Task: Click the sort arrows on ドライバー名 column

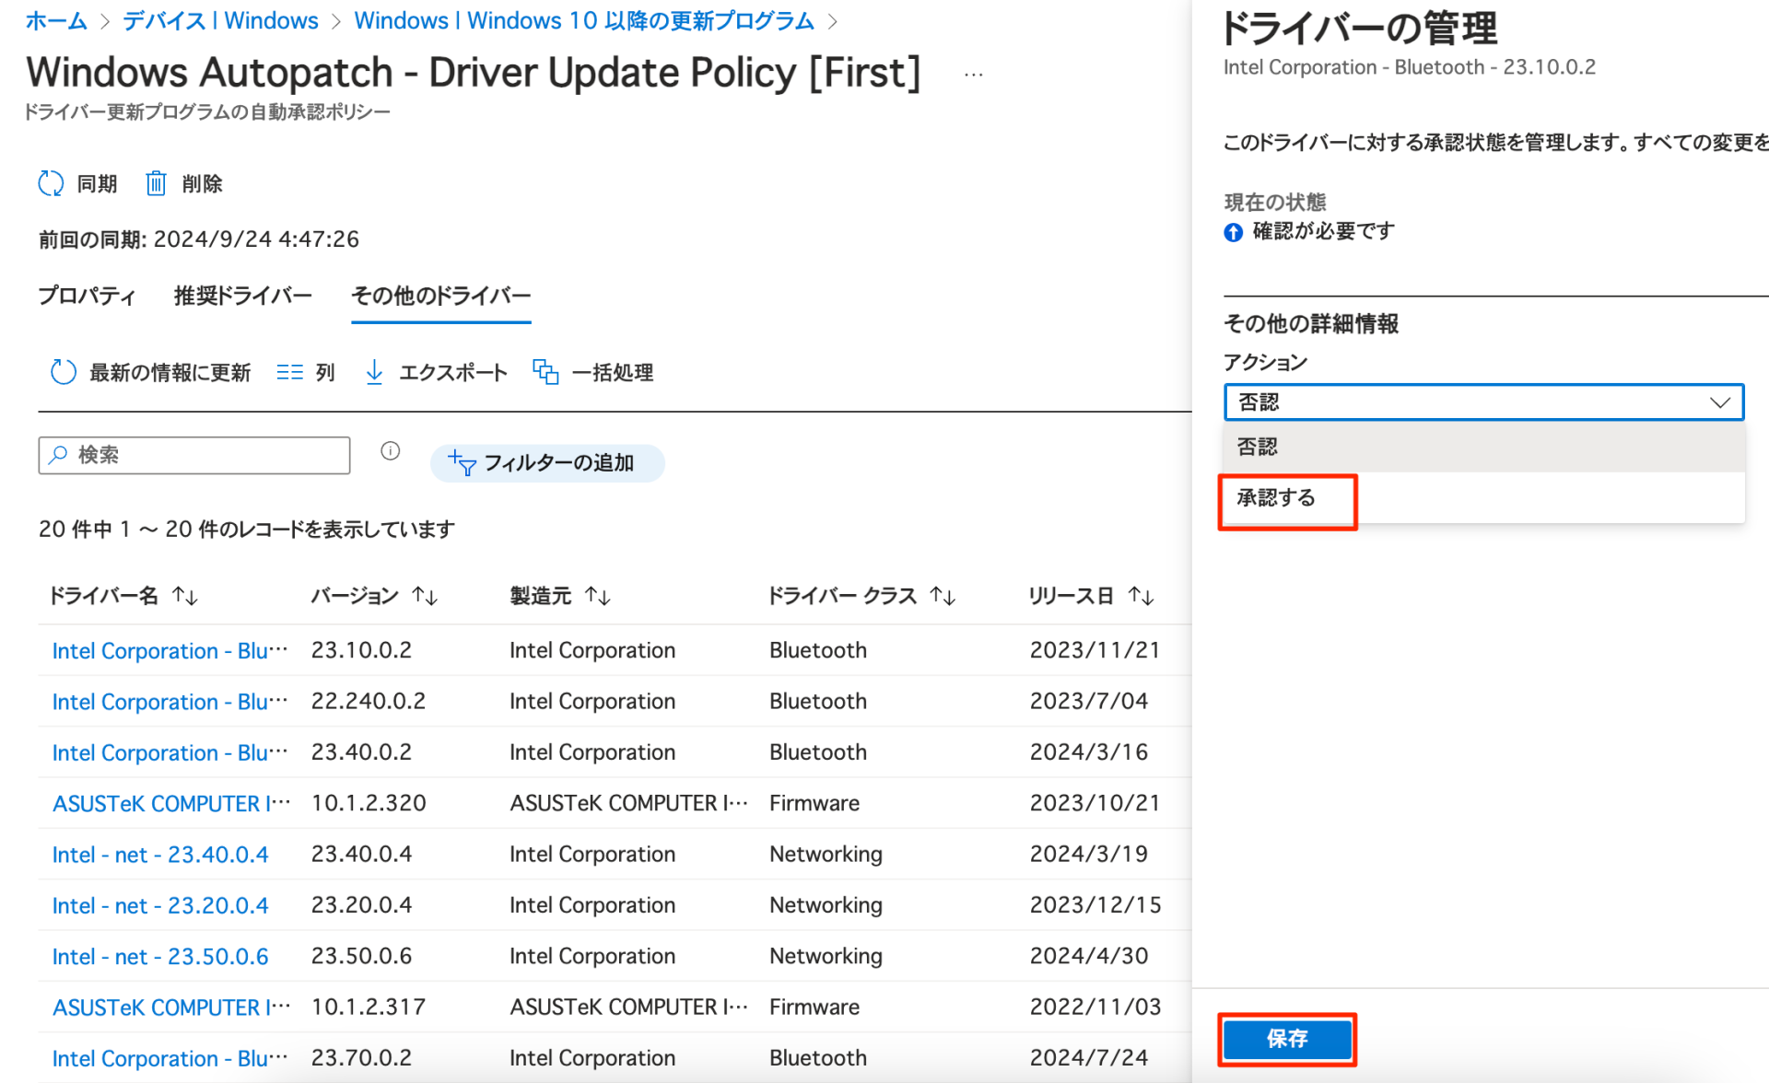Action: coord(186,596)
